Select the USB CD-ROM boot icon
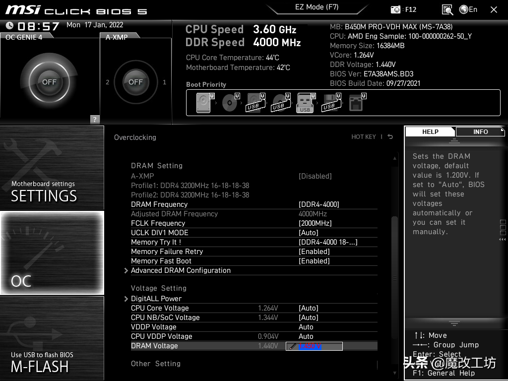508x381 pixels. 281,103
